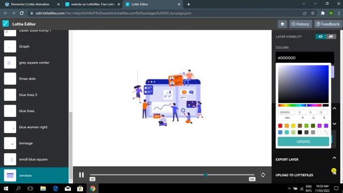Screen dimensions: 343x193
Task: Pick the orange preset swatch
Action: pos(287,125)
